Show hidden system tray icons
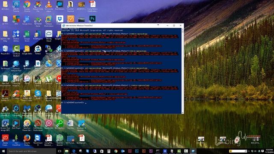 249,151
